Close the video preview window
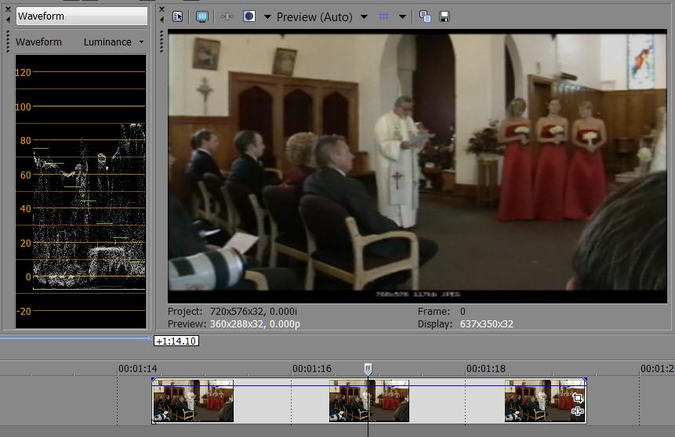The width and height of the screenshot is (675, 437). coord(161,9)
